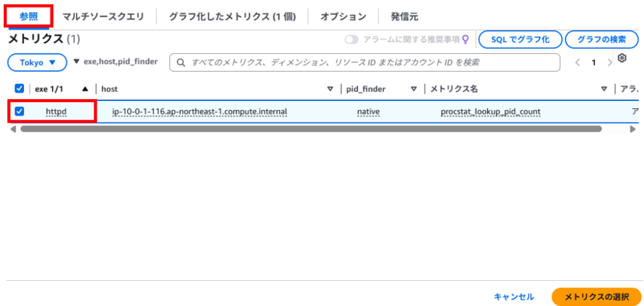Switch to the マルチソースクエリ tab
The image size is (644, 306).
pyautogui.click(x=103, y=17)
